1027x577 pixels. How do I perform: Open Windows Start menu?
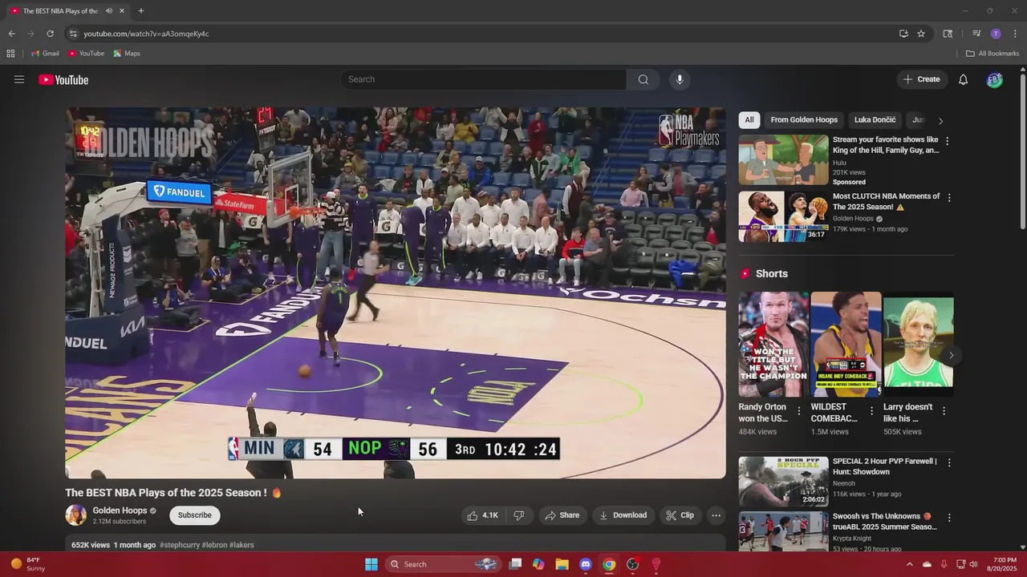371,564
